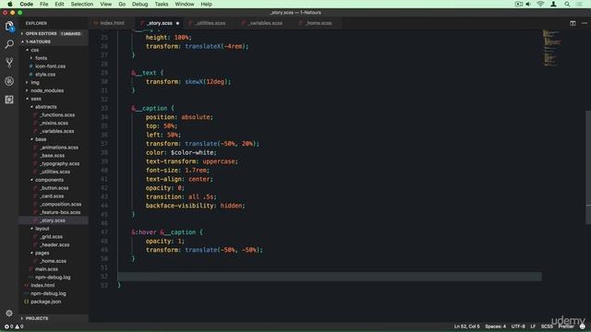Screen dimensions: 591x332
Task: Open _mixins.scss in explorer
Action: [54, 123]
